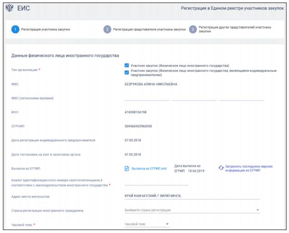Open the country of registration dropdown
The width and height of the screenshot is (289, 233).
pyautogui.click(x=191, y=210)
